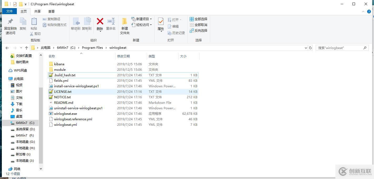Image resolution: width=374 pixels, height=179 pixels.
Task: Click Select none (全部取消)
Action: 198,25
